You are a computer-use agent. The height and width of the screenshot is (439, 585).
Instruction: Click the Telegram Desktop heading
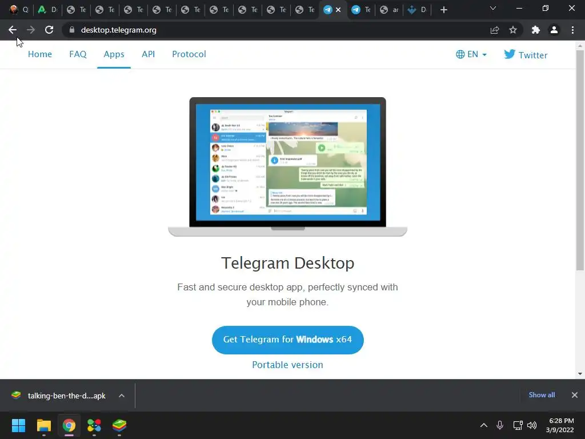pyautogui.click(x=288, y=263)
